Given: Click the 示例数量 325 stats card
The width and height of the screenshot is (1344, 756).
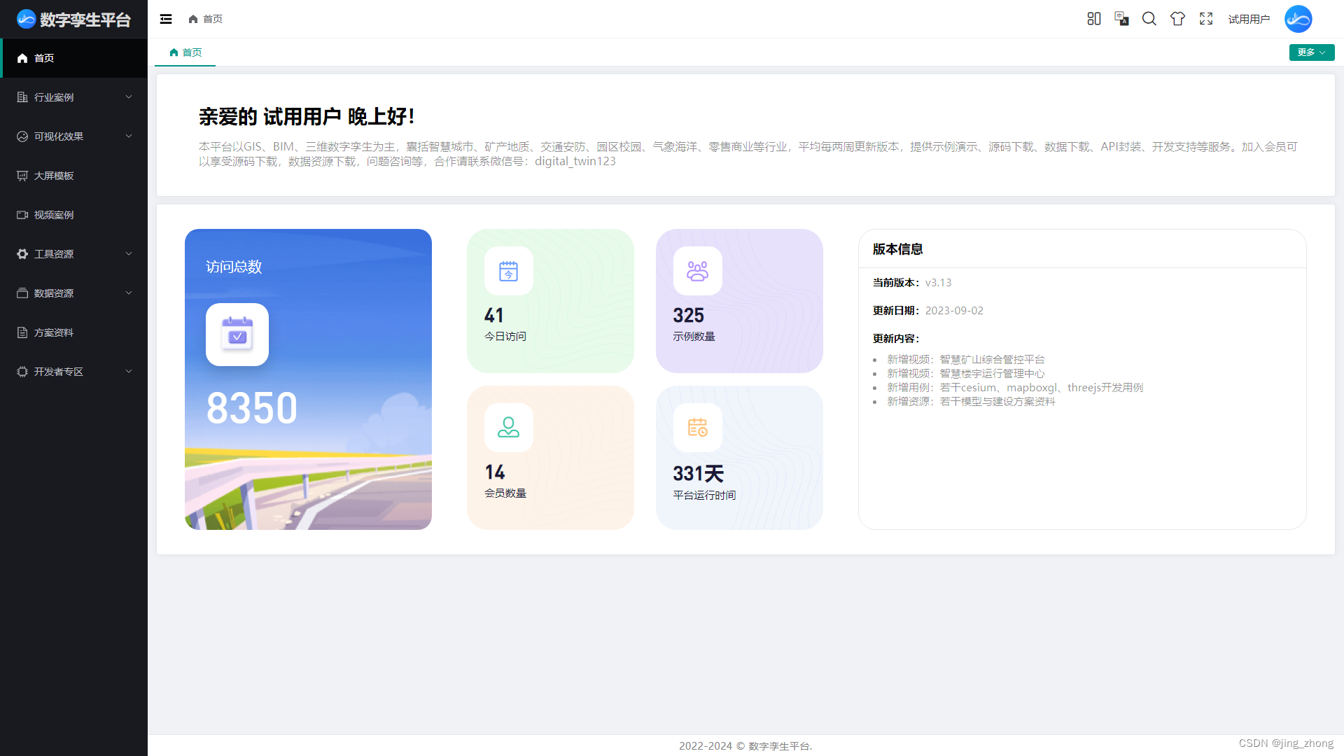Looking at the screenshot, I should click(x=739, y=301).
